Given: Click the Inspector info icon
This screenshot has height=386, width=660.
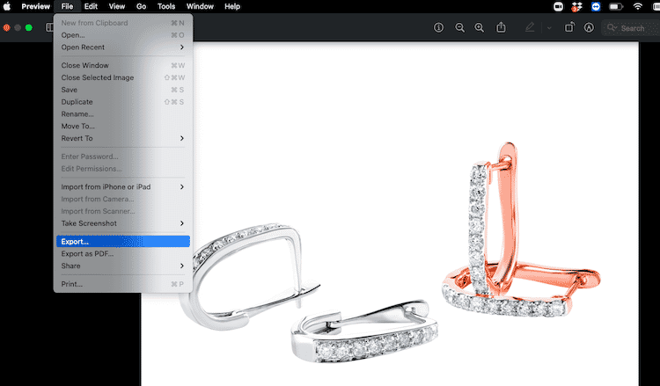Looking at the screenshot, I should [439, 28].
